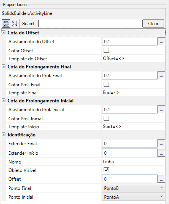Open ellipsis editor for Extender Final

(161, 143)
